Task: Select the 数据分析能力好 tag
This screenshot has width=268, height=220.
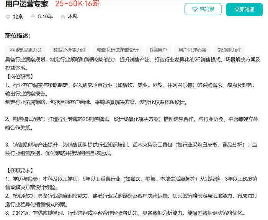Action: [69, 50]
